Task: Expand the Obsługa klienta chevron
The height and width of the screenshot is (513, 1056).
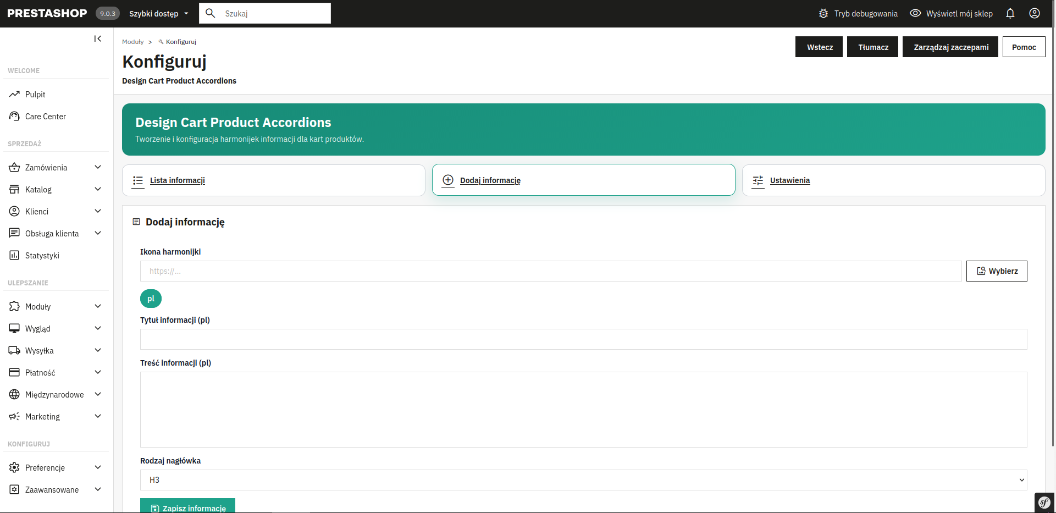Action: pos(98,233)
